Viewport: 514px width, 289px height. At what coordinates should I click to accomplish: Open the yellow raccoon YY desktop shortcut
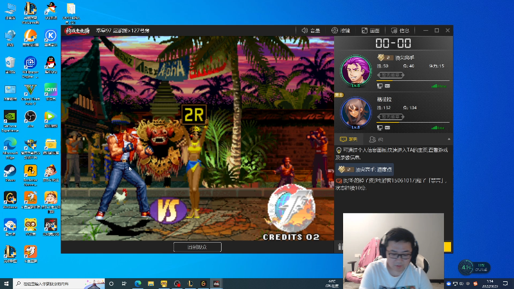(x=30, y=227)
